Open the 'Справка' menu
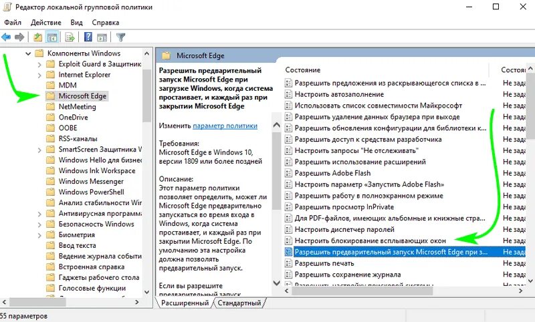This screenshot has width=535, height=322. click(x=106, y=23)
